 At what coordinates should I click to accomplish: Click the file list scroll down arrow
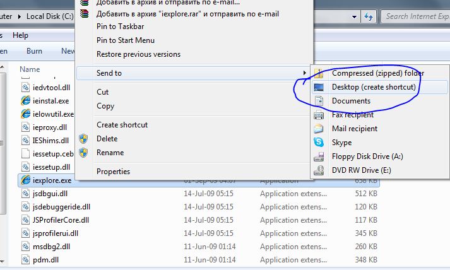3,261
